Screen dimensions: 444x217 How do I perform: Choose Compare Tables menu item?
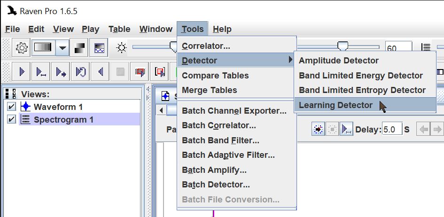click(x=237, y=76)
